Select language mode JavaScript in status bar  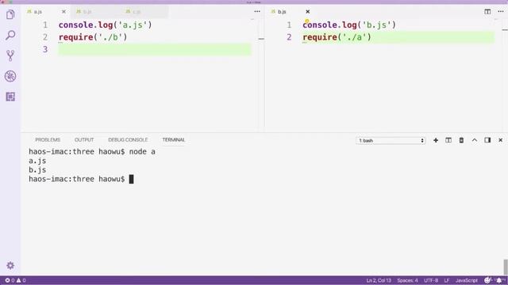(x=467, y=280)
